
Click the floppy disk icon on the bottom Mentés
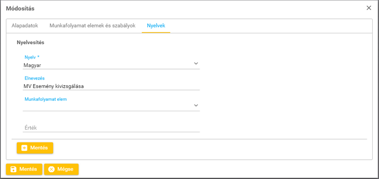13,169
